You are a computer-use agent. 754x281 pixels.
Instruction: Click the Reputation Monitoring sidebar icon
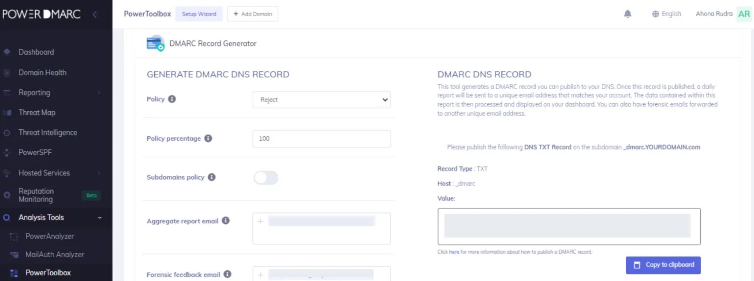click(7, 195)
